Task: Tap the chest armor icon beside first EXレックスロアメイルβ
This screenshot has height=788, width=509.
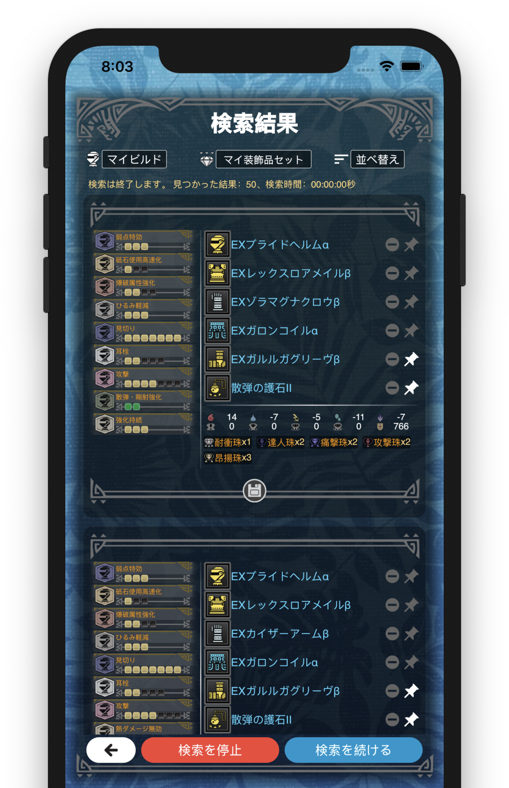Action: [x=217, y=273]
